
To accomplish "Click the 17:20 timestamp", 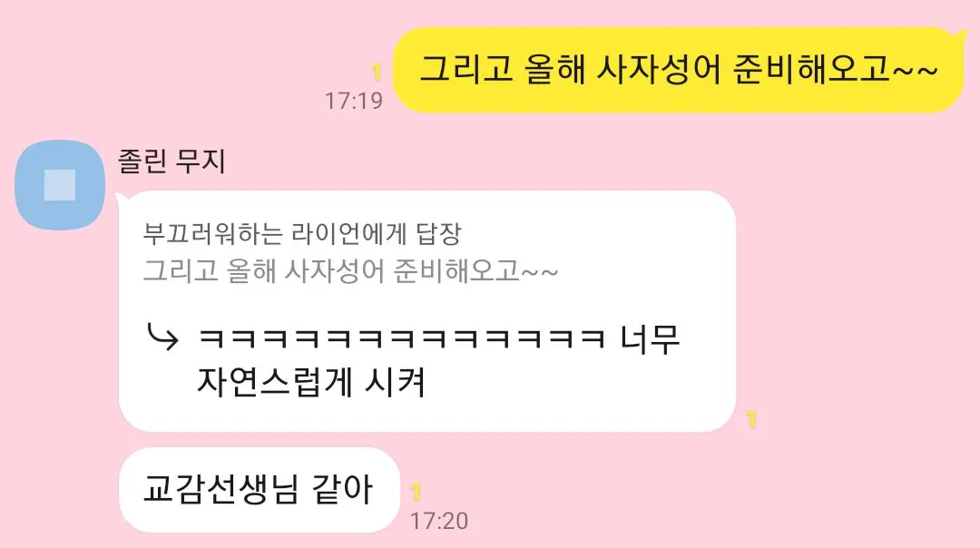I will 439,521.
